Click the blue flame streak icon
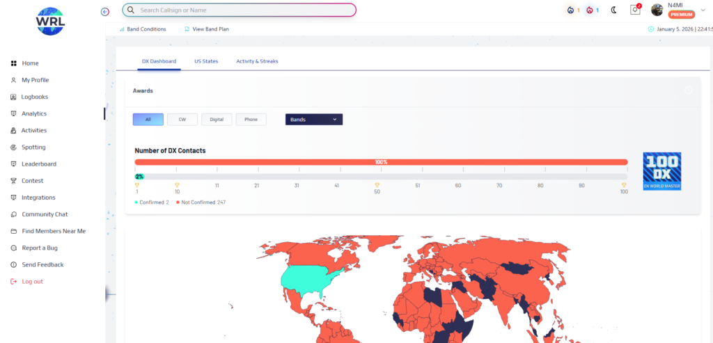 click(x=572, y=10)
